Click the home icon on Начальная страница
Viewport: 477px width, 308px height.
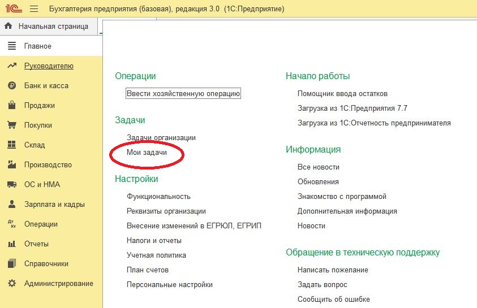[x=8, y=26]
